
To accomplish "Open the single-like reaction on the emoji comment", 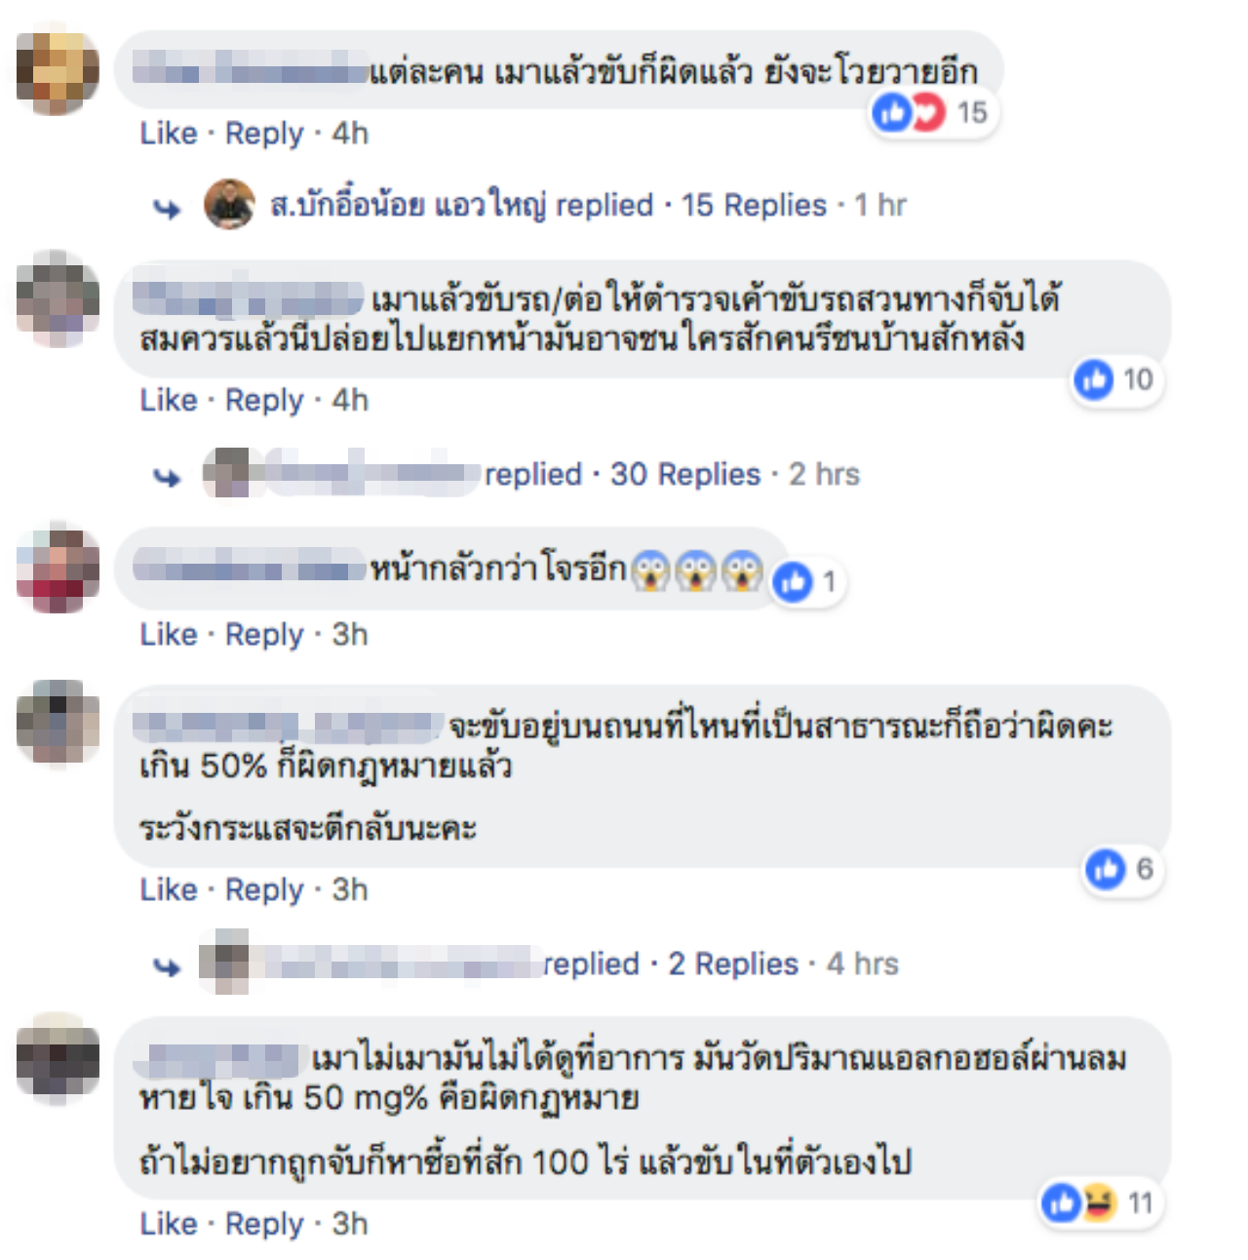I will [x=806, y=582].
